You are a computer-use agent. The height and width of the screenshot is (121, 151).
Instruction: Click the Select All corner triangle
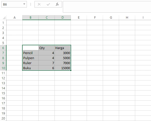[4, 18]
